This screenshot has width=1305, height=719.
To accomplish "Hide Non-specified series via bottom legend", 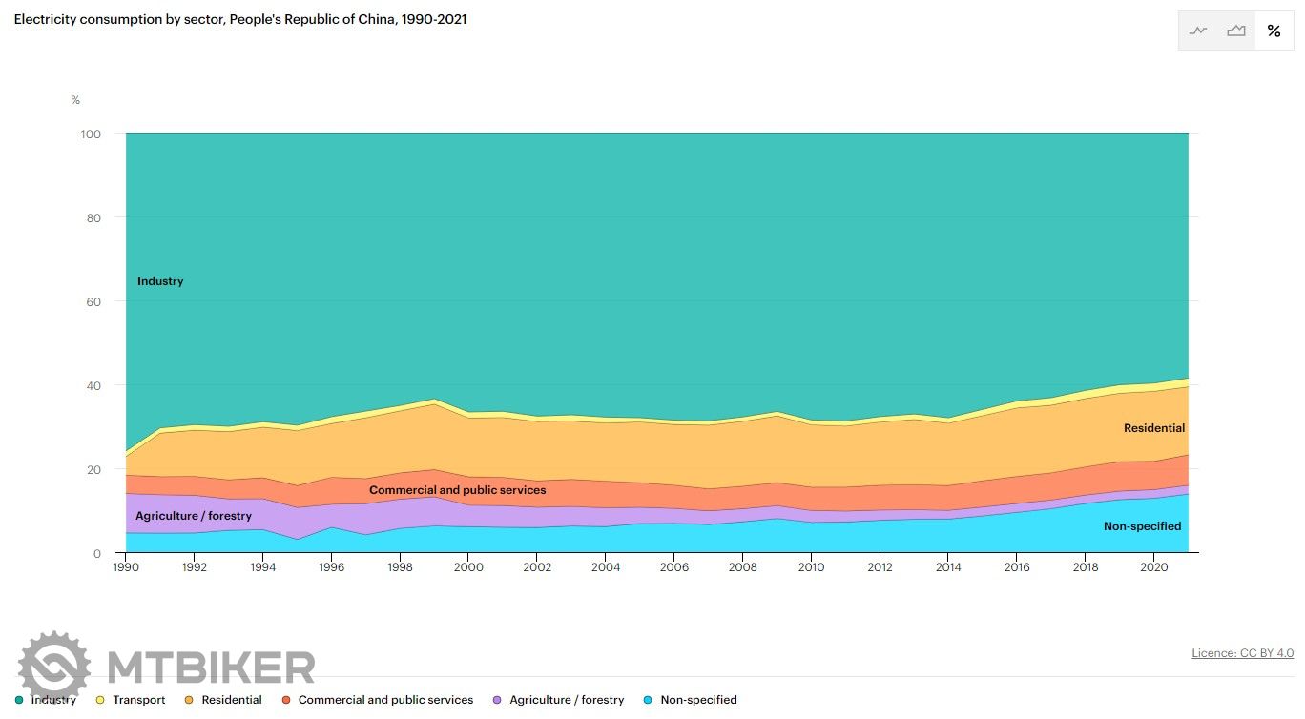I will [697, 700].
